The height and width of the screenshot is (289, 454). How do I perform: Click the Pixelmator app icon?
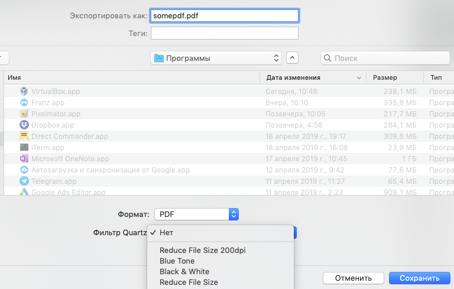pos(24,114)
